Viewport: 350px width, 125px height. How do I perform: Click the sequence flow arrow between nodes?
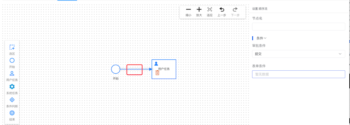point(136,69)
